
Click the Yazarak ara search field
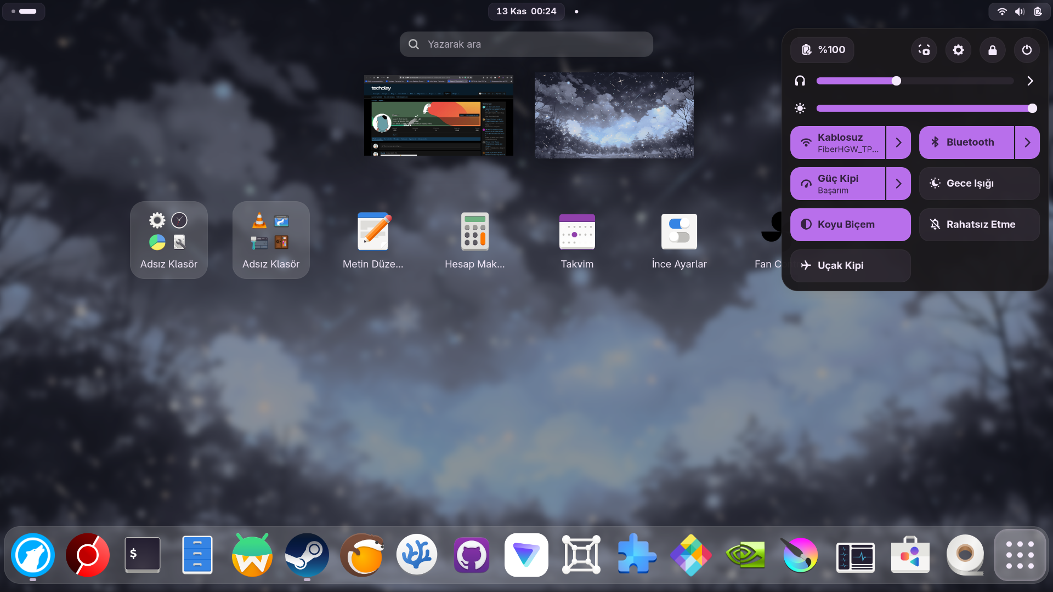pos(526,44)
